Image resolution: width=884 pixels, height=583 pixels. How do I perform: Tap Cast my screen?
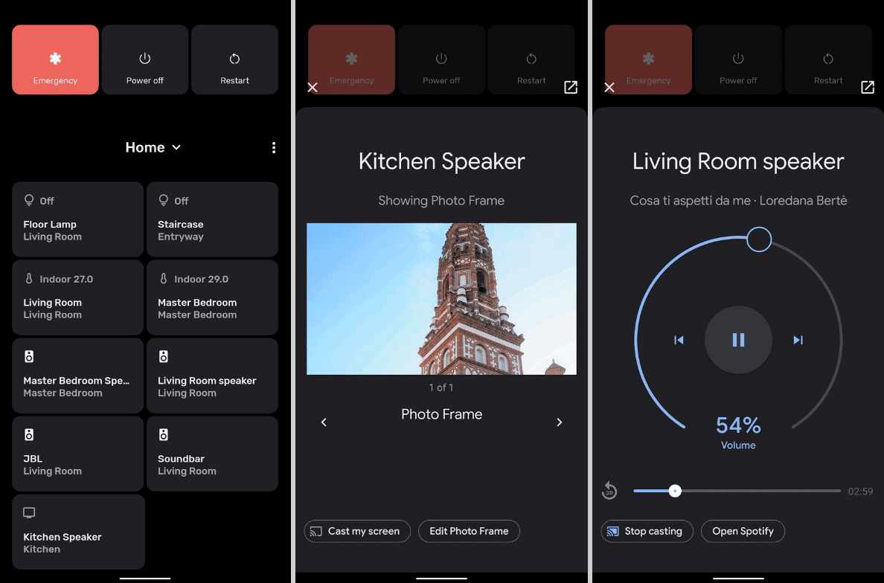click(x=357, y=531)
